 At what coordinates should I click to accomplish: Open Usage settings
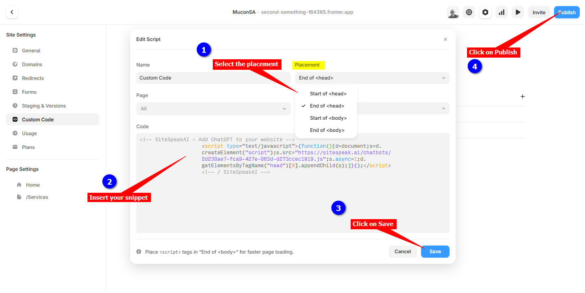click(52, 134)
